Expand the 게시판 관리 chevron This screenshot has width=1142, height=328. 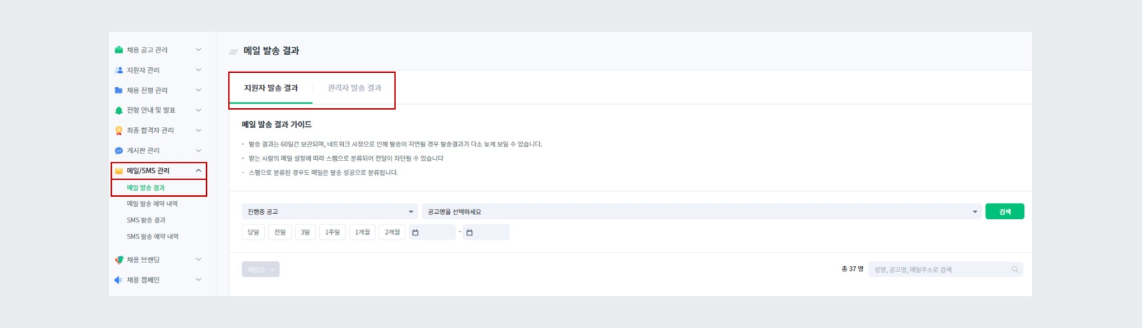(x=199, y=150)
